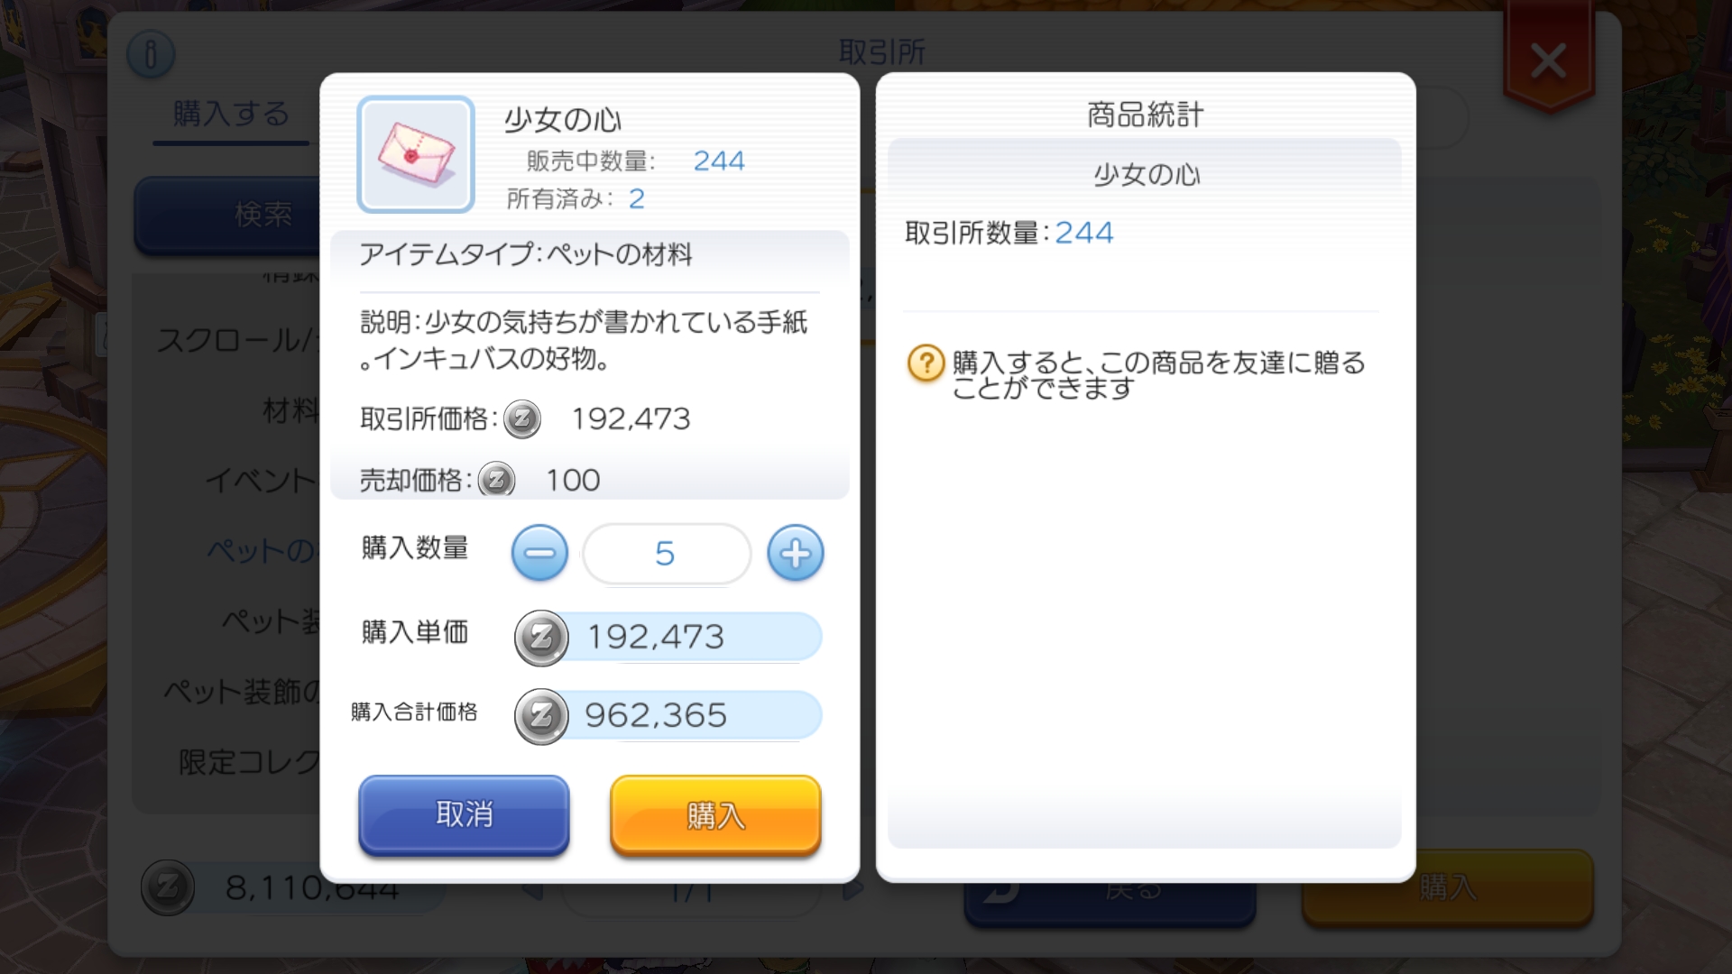The height and width of the screenshot is (974, 1732).
Task: Click the question mark gift hint icon
Action: pyautogui.click(x=926, y=364)
